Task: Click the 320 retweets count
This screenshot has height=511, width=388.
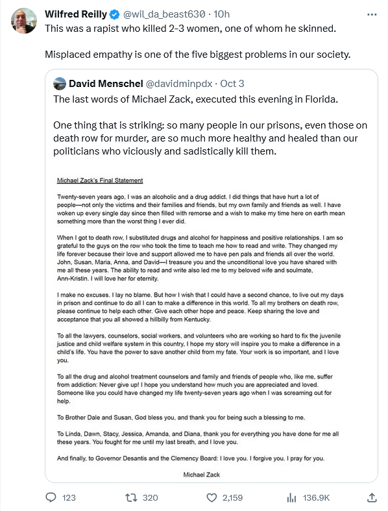Action: pos(150,497)
